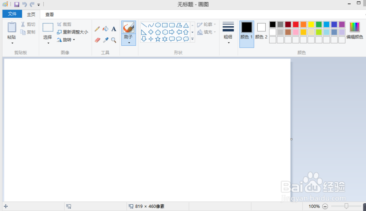Open Customize Quick Access Toolbar arrow
The height and width of the screenshot is (211, 366).
pyautogui.click(x=38, y=5)
